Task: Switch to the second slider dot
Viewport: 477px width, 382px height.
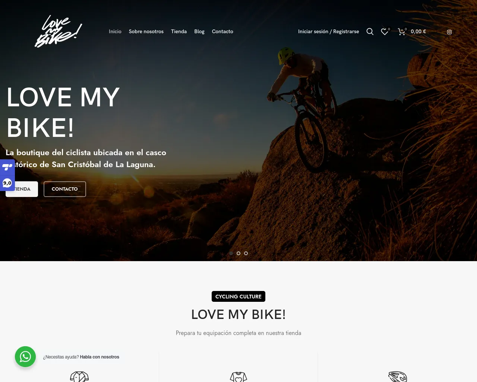Action: [x=238, y=253]
